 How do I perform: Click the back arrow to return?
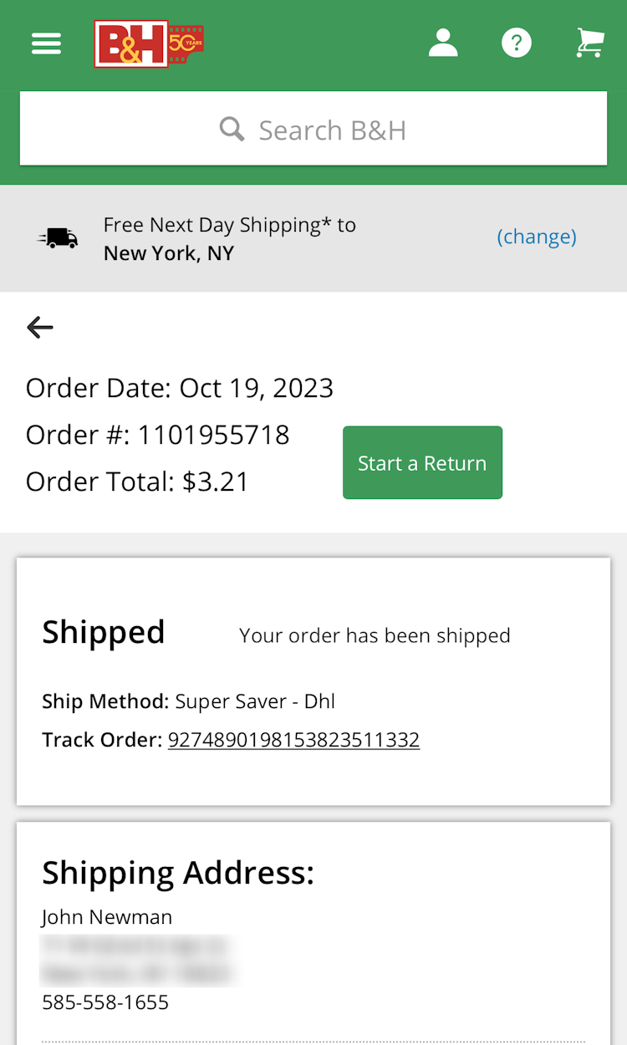pos(39,327)
